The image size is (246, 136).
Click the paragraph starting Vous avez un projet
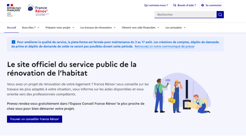tap(78, 89)
